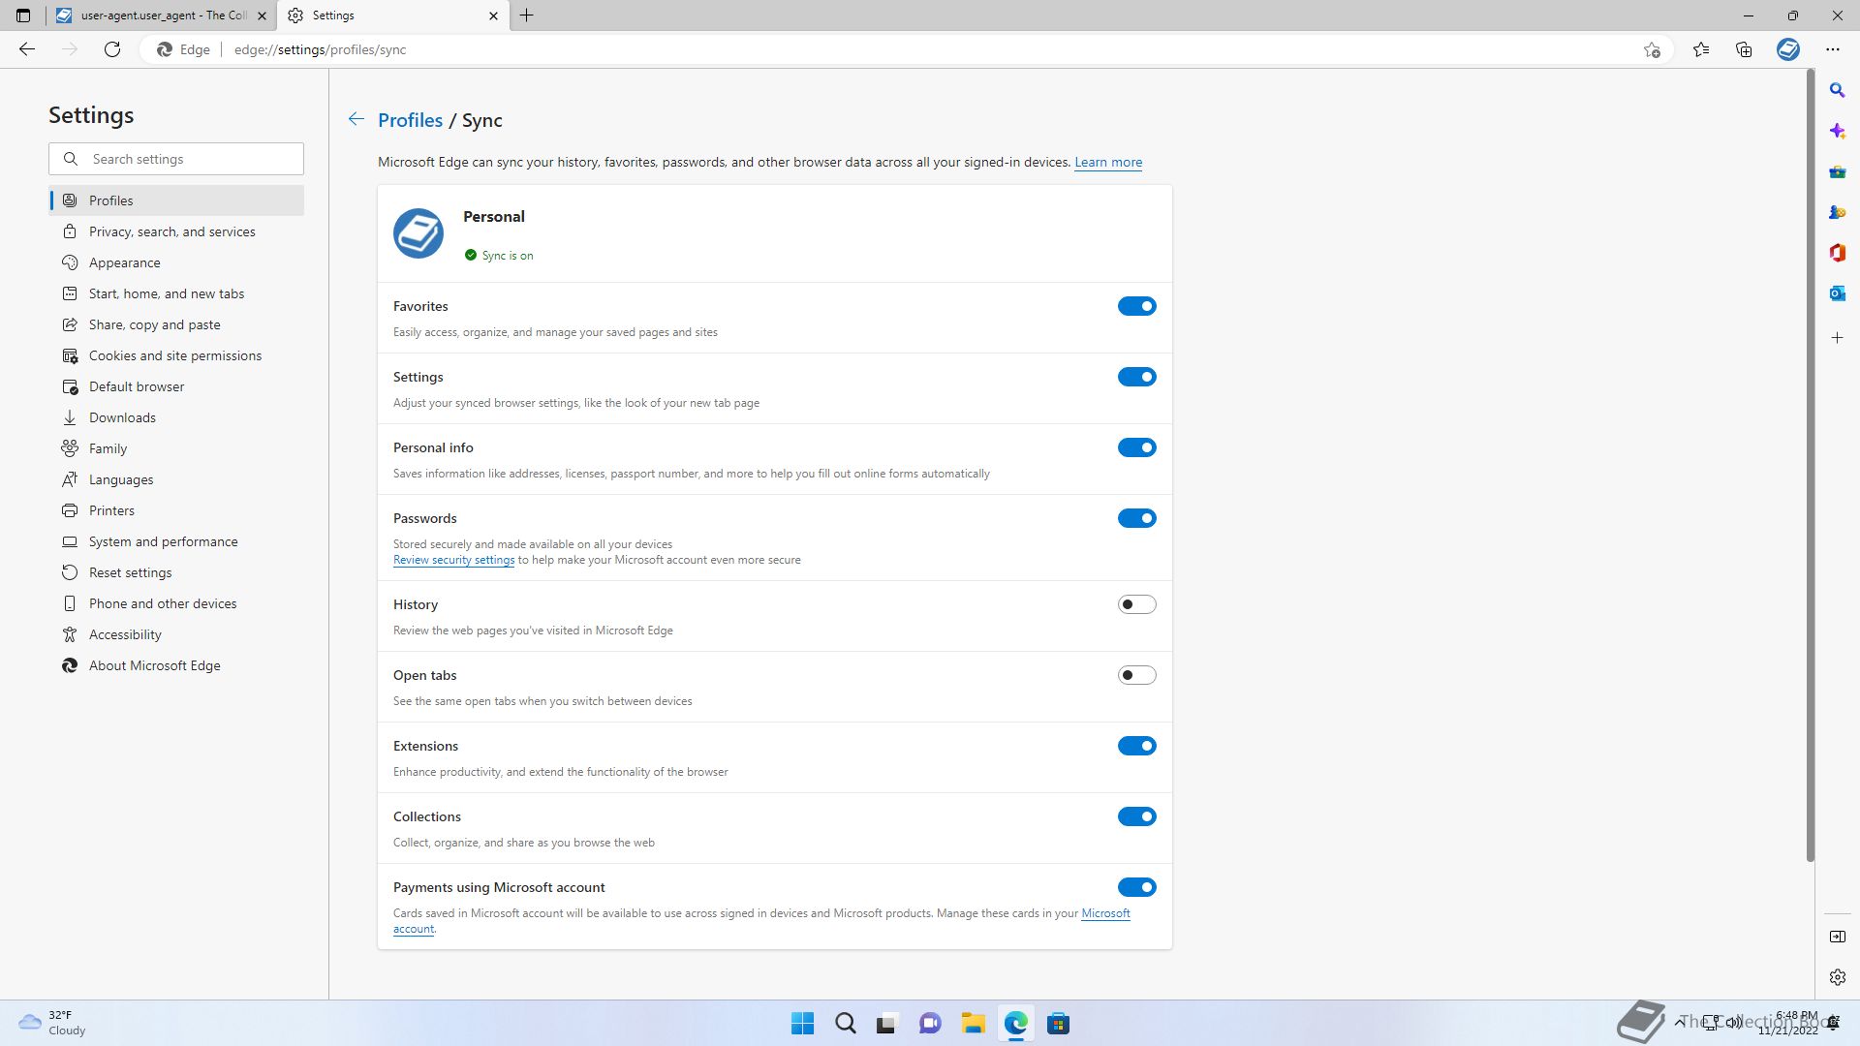Image resolution: width=1860 pixels, height=1046 pixels.
Task: Disable Favorites sync toggle
Action: click(1137, 306)
